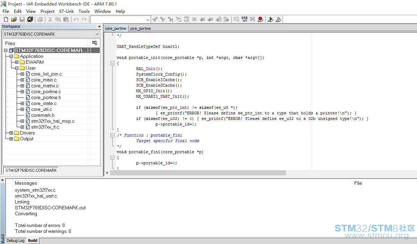Compile the file with Compile icon
Image resolution: width=417 pixels, height=244 pixels.
[236, 19]
